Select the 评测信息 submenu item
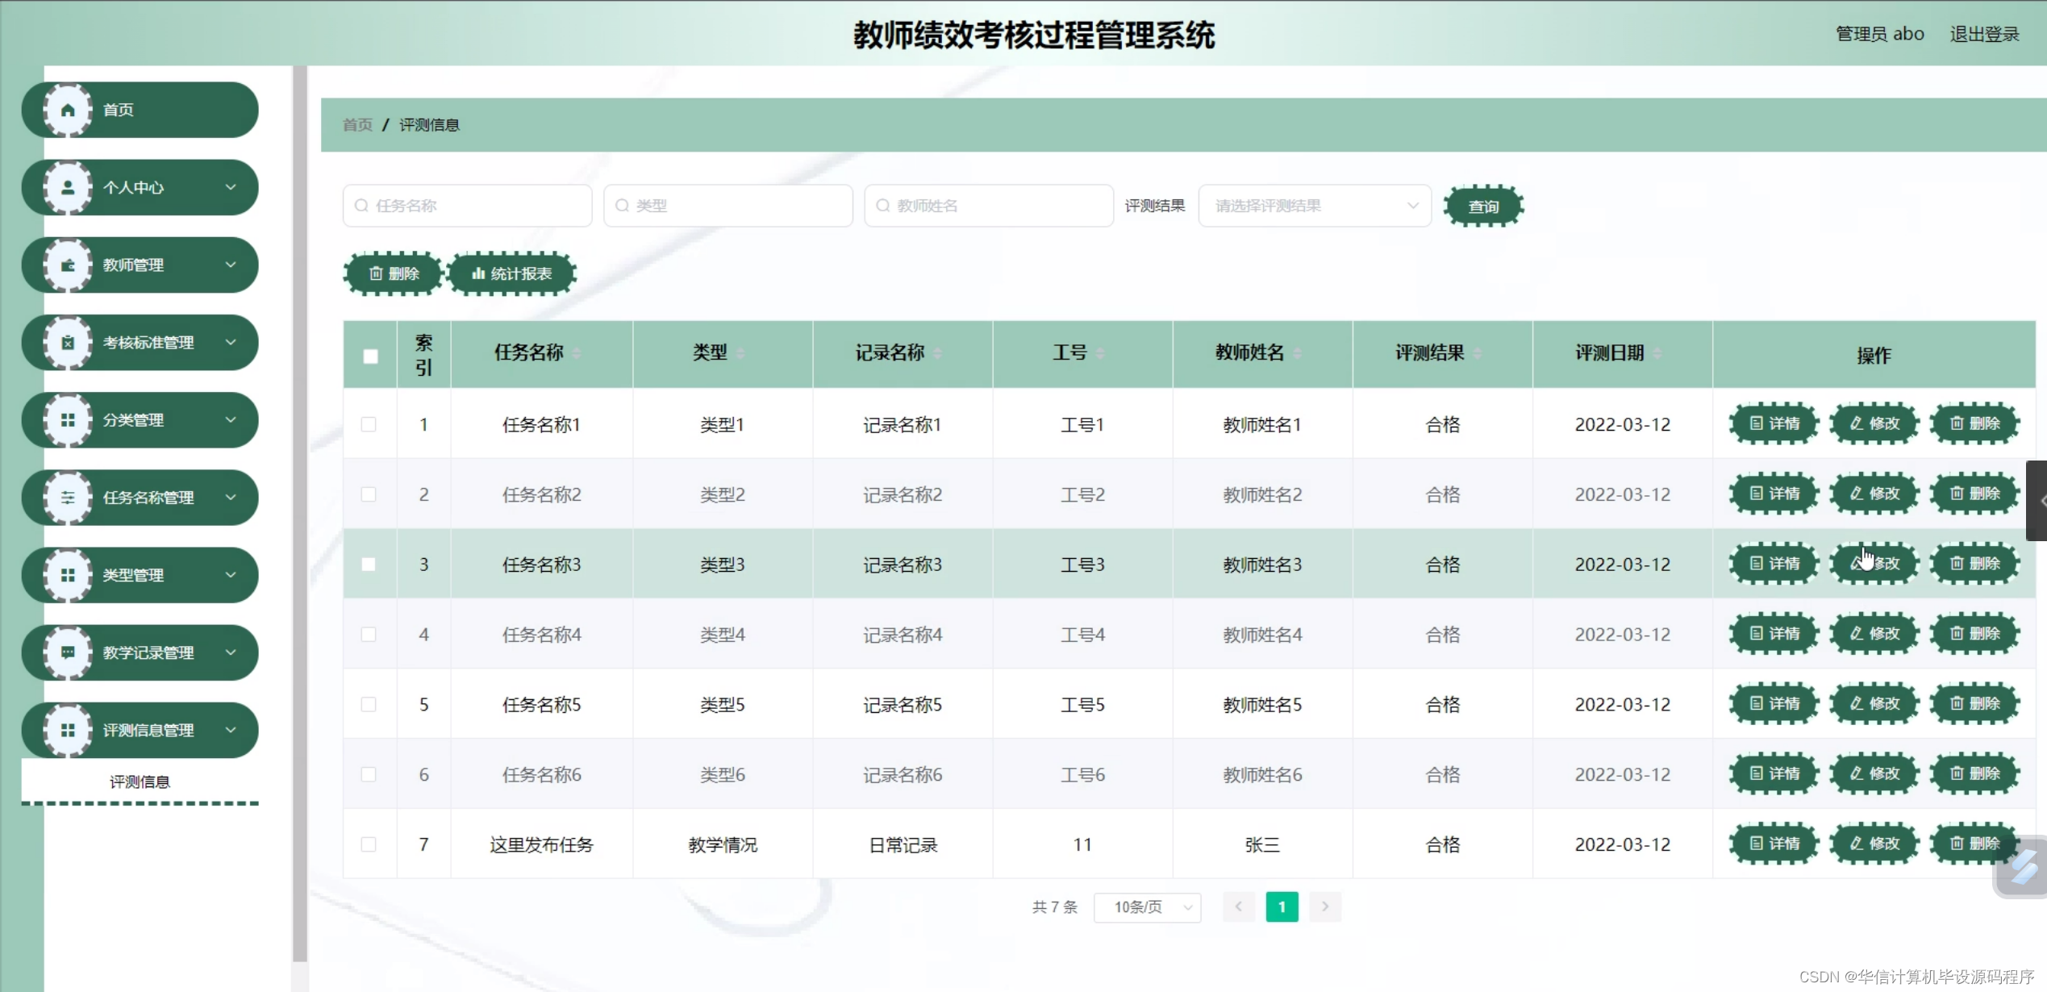Screen dimensions: 2047x992 tap(140, 782)
